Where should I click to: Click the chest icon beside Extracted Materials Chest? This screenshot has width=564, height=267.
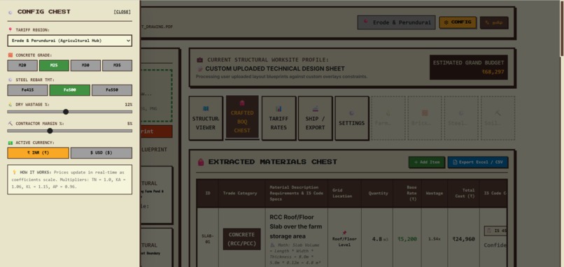point(201,162)
